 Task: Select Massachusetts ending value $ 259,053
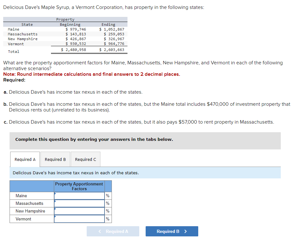tap(114, 34)
